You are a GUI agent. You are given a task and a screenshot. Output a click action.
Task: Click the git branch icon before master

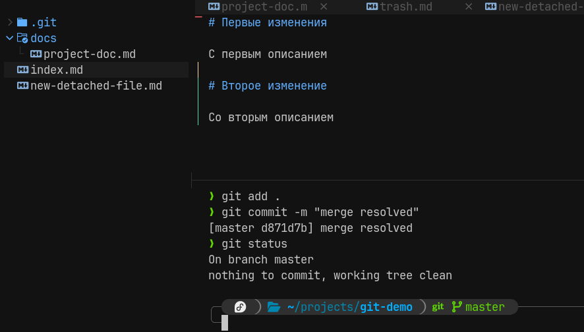(457, 307)
